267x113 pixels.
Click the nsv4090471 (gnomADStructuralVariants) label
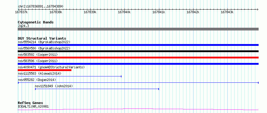pyautogui.click(x=51, y=67)
